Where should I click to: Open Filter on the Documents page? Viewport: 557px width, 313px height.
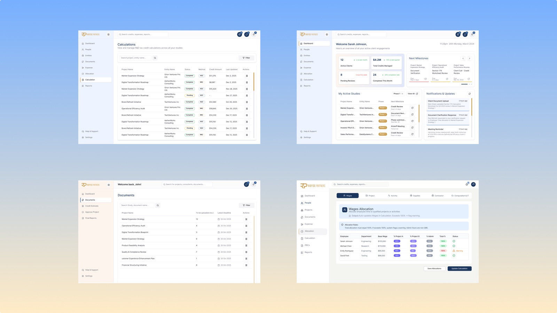(246, 205)
